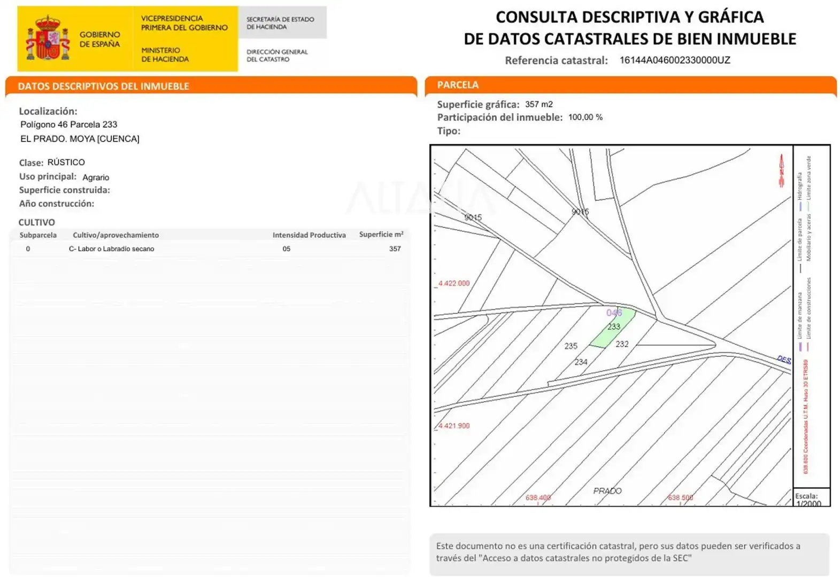Click "Localización:" label
The image size is (840, 577).
48,111
